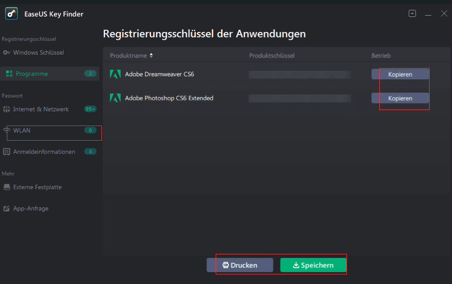The height and width of the screenshot is (284, 452).
Task: Select the Adobe Dreamweaver CS6 row name
Action: click(160, 74)
